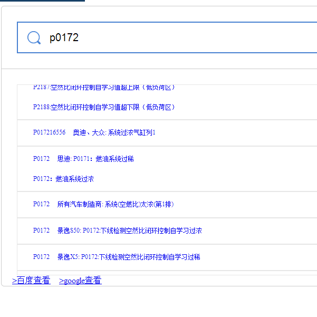Open result P0172 思迪 P0171 燃油系统过稀

(x=83, y=159)
